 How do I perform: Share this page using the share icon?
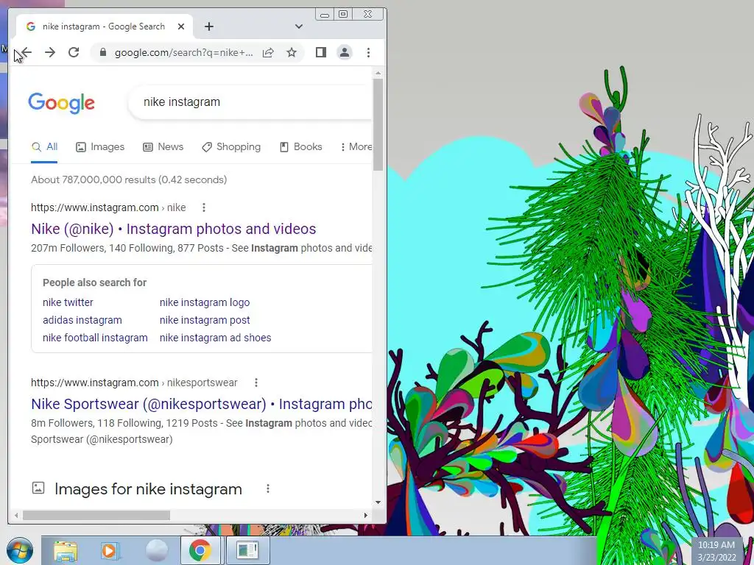[x=268, y=52]
